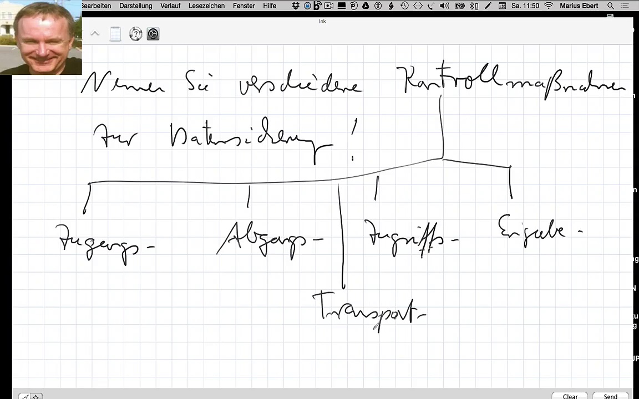Open the Verlauf menu

click(170, 6)
